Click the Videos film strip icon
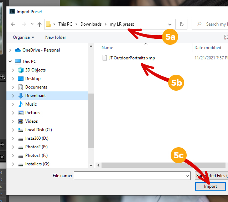The height and width of the screenshot is (202, 228). point(21,121)
